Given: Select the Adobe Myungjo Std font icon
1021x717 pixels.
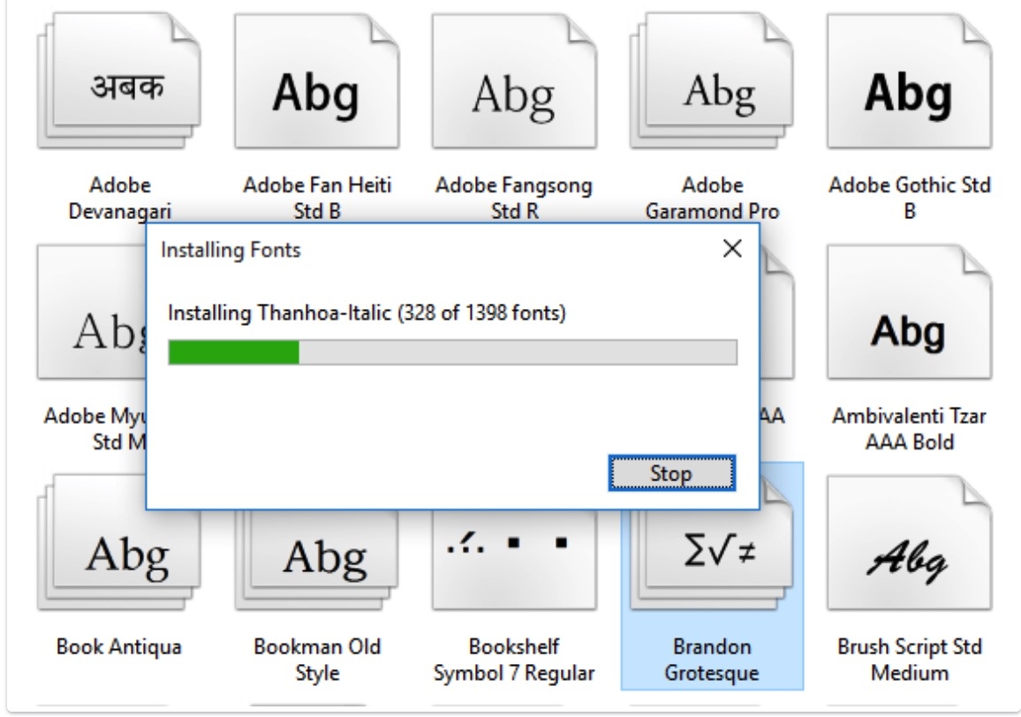Looking at the screenshot, I should 92,312.
